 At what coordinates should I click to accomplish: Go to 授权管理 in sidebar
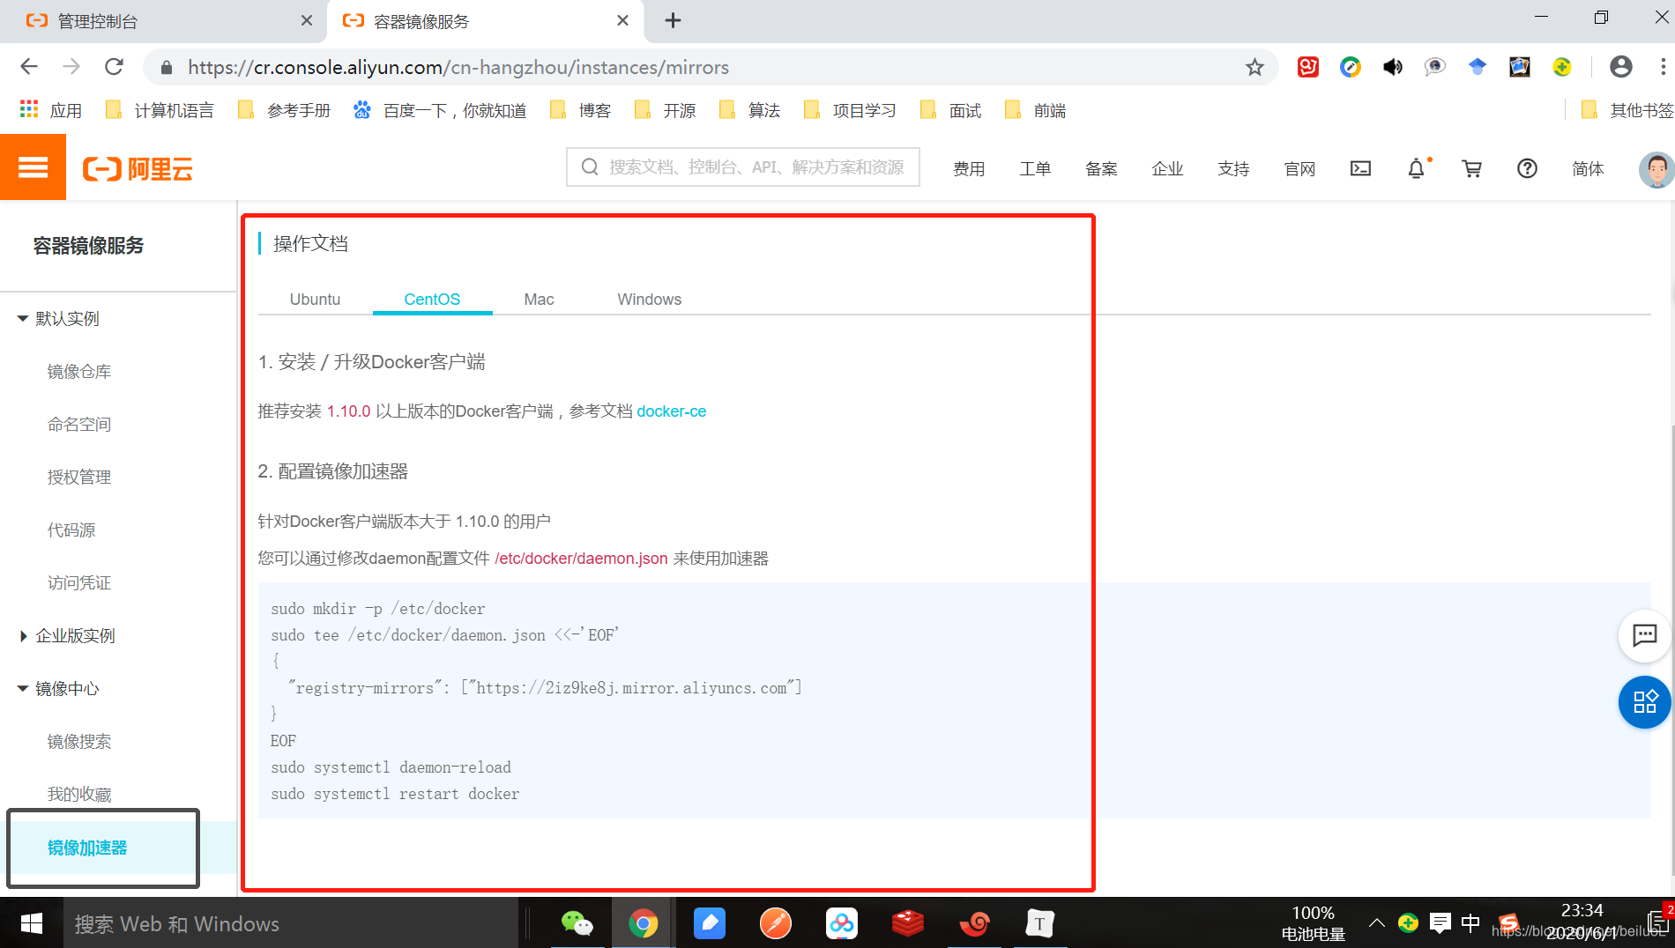click(x=79, y=477)
